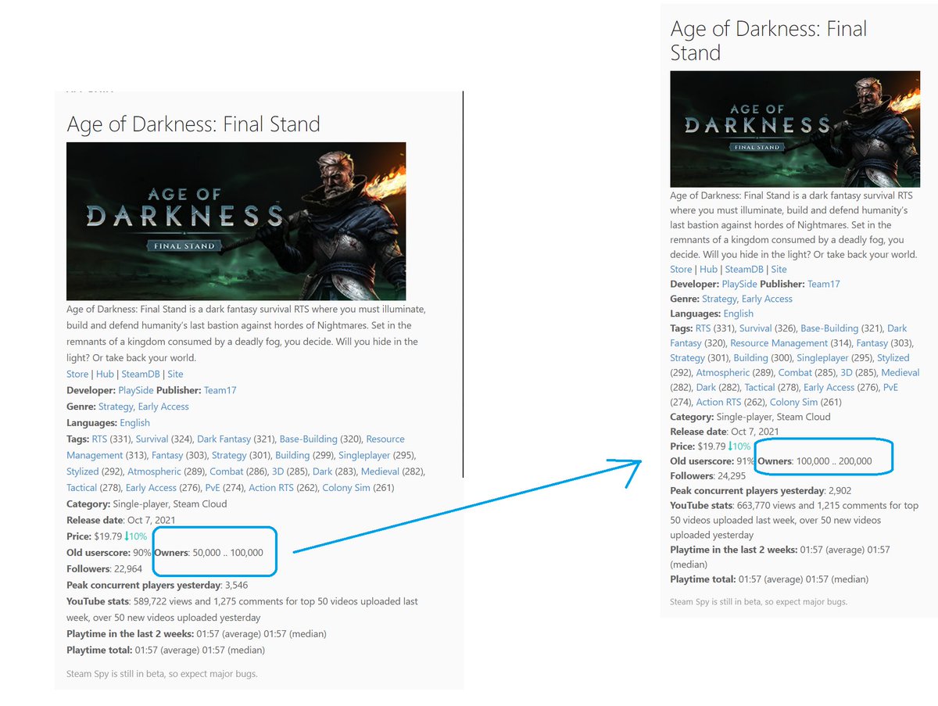The image size is (938, 706).
Task: Click the Medieval tag in right panel
Action: point(899,373)
